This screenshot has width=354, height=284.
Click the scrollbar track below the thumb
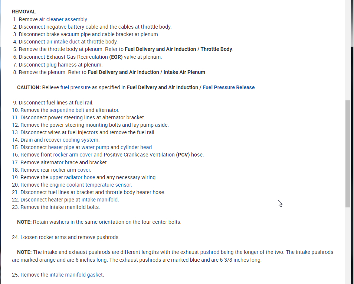point(348,245)
